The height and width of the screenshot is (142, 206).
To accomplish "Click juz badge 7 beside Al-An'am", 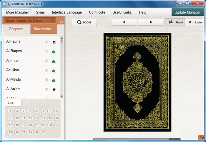I will (46, 89).
